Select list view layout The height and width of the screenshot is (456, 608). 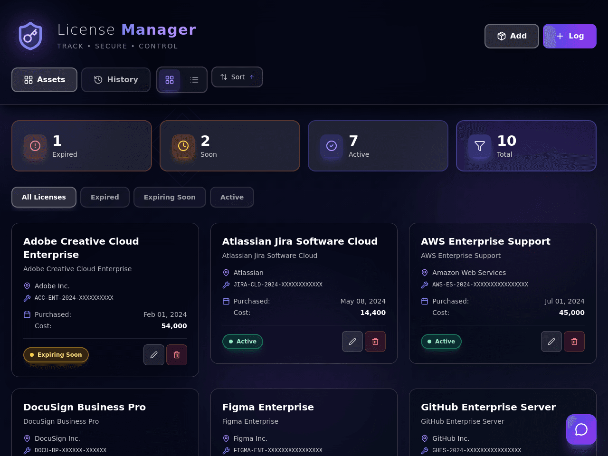(x=194, y=80)
